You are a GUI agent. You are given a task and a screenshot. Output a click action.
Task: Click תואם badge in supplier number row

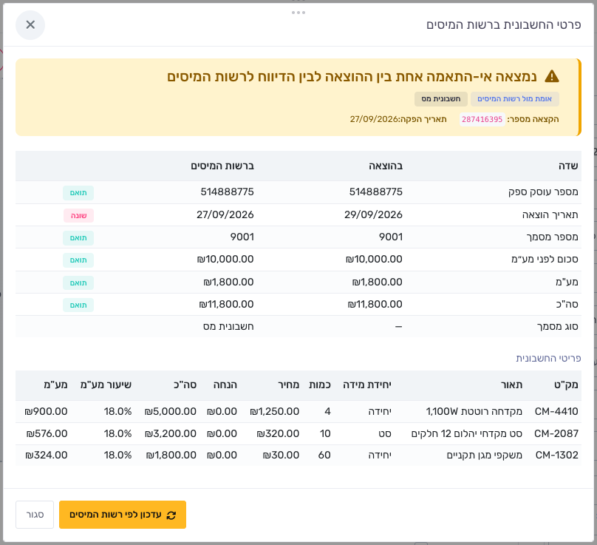pos(78,193)
